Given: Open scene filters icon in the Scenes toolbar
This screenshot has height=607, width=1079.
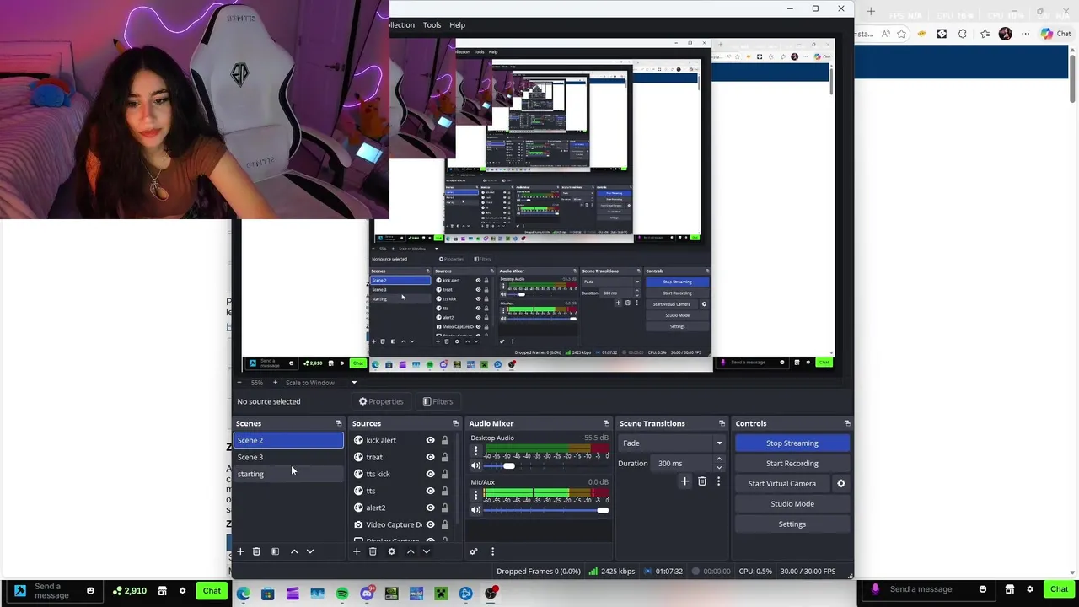Looking at the screenshot, I should click(275, 551).
